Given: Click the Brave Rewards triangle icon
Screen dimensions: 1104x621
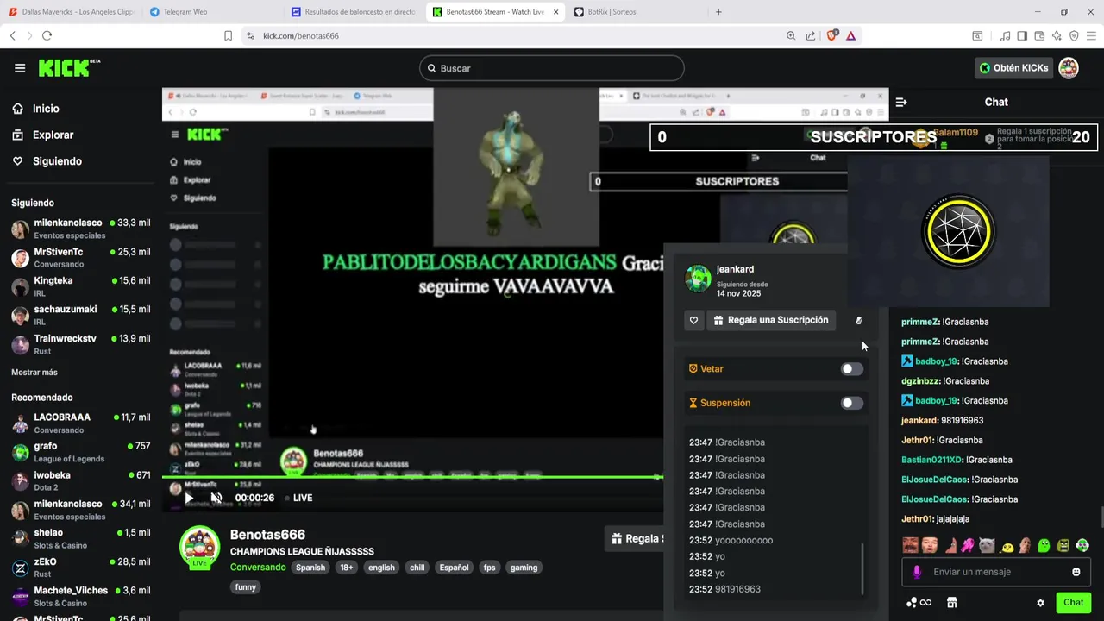Looking at the screenshot, I should coord(851,35).
